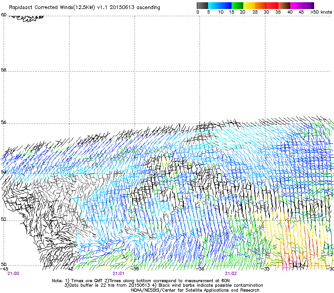
Task: Click the latitude label '50'
Action: [4, 265]
